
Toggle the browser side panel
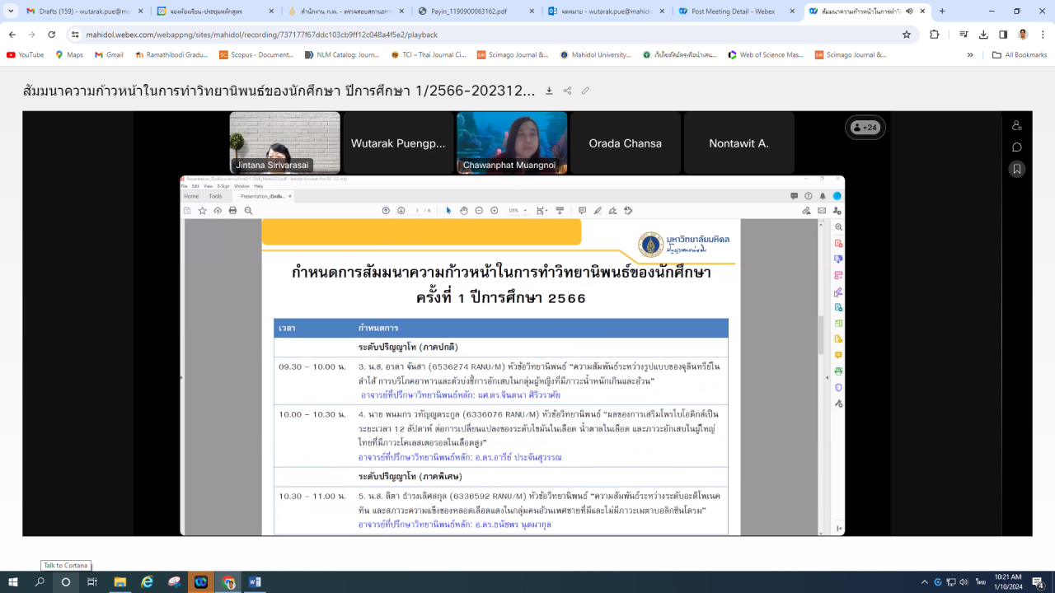tap(1003, 35)
